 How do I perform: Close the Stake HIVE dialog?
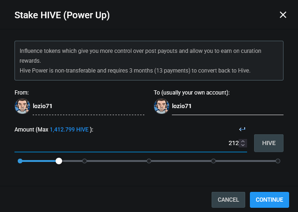coord(283,15)
